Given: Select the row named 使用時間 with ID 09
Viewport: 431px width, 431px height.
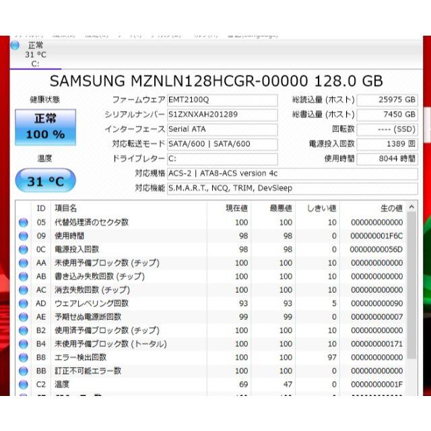Looking at the screenshot, I should pos(211,236).
